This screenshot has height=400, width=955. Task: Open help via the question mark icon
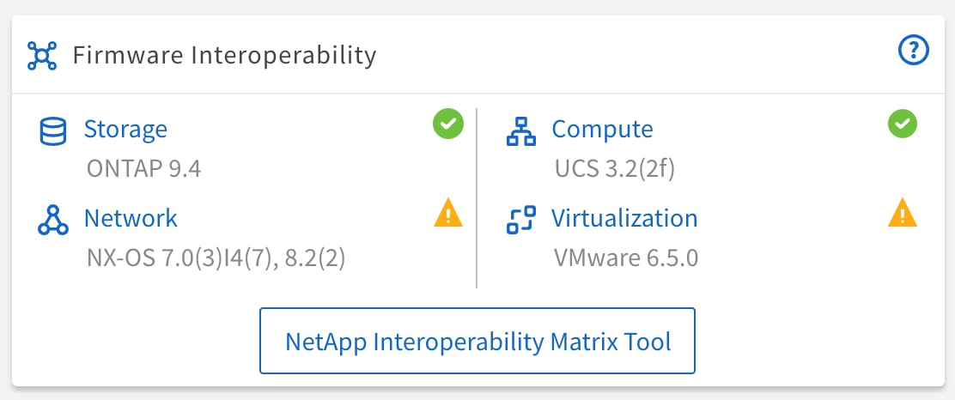point(914,52)
